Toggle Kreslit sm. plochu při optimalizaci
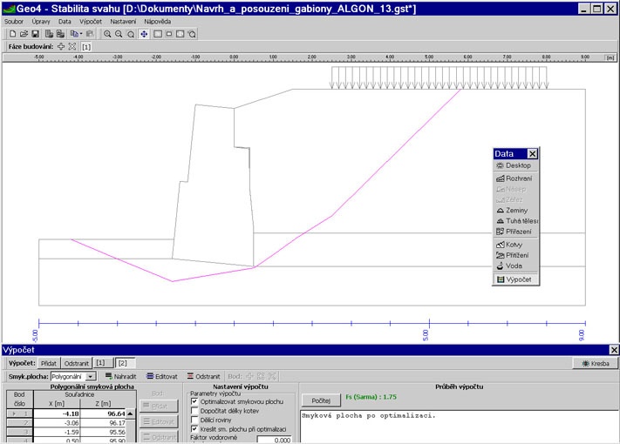 [194, 429]
